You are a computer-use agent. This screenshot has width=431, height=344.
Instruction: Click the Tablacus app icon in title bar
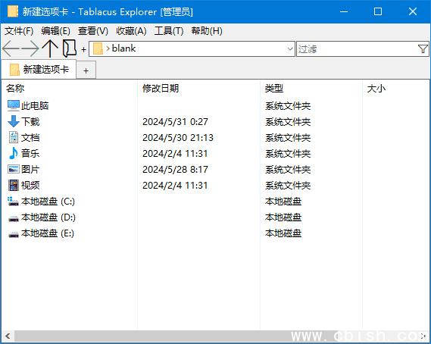coord(13,11)
